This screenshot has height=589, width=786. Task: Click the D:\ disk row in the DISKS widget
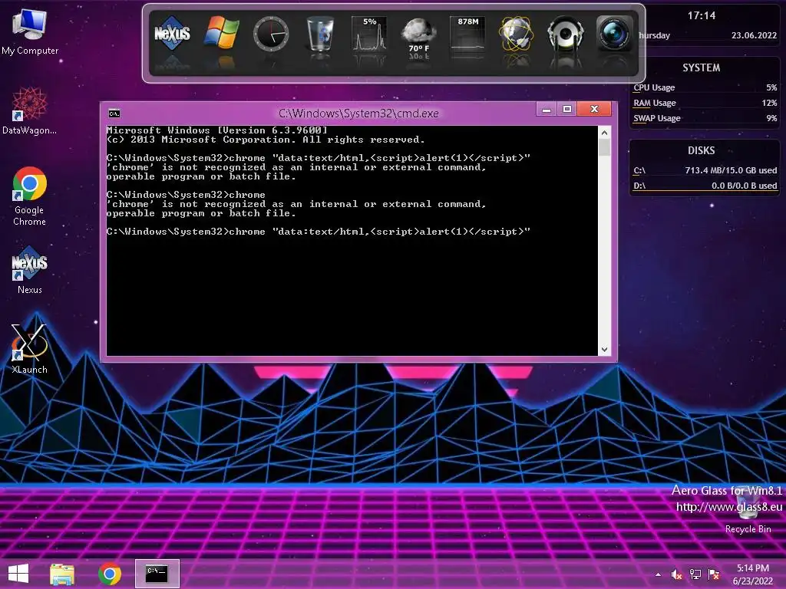(x=705, y=186)
